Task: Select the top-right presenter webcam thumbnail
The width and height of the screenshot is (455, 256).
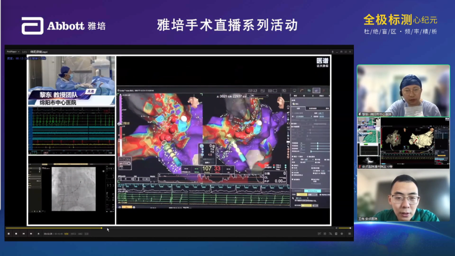Action: click(403, 90)
